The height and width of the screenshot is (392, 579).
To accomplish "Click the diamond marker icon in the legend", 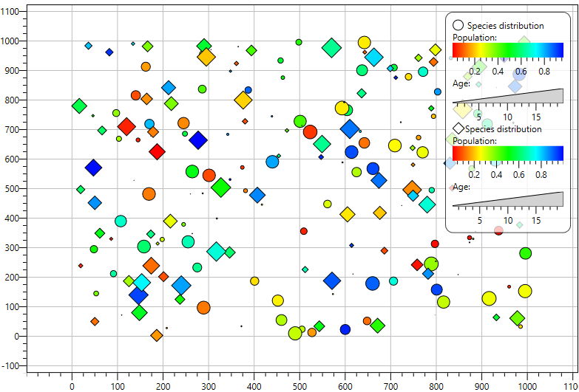I will [x=458, y=128].
